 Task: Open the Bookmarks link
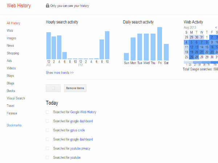[x=14, y=125]
